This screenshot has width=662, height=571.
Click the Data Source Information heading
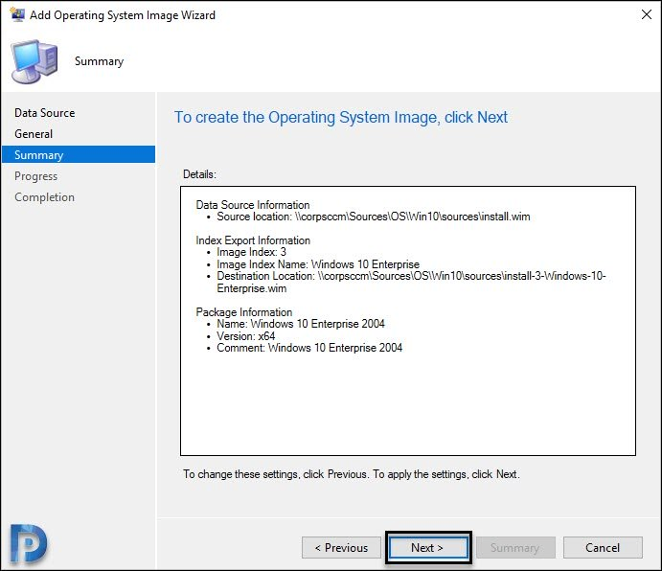253,205
